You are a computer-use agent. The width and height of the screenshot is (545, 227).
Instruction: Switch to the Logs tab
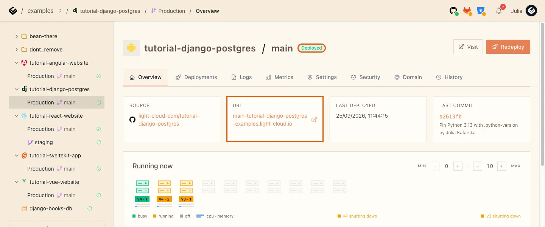click(241, 77)
